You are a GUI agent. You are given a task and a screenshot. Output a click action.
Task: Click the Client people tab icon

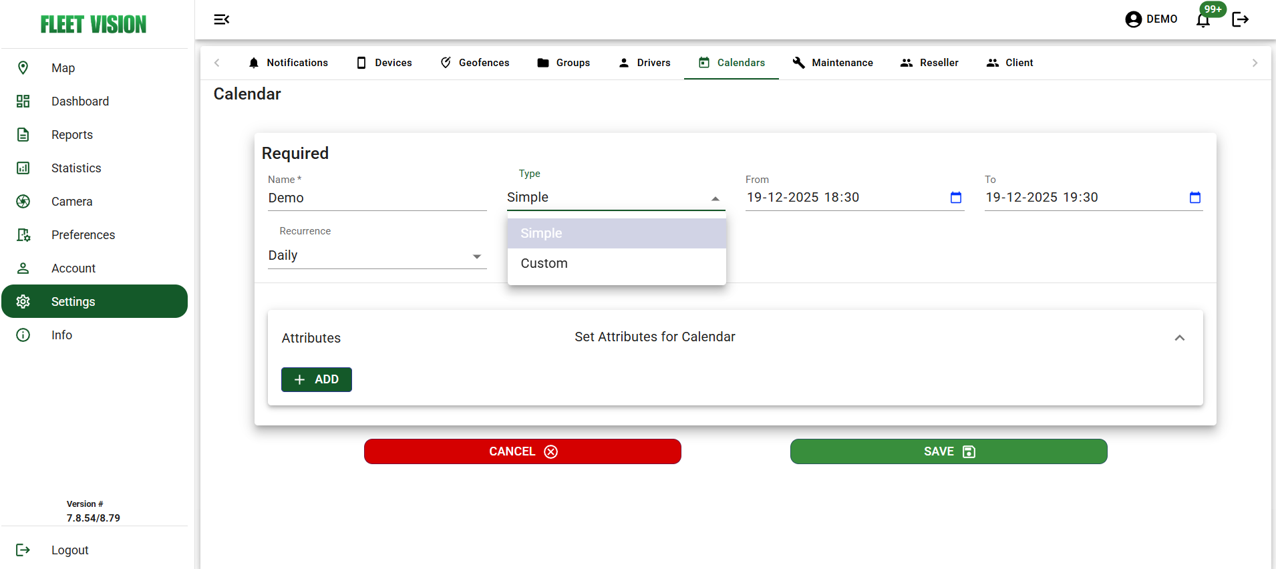click(x=993, y=63)
